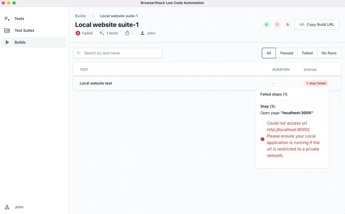Go back to Builds breadcrumb

tap(81, 16)
